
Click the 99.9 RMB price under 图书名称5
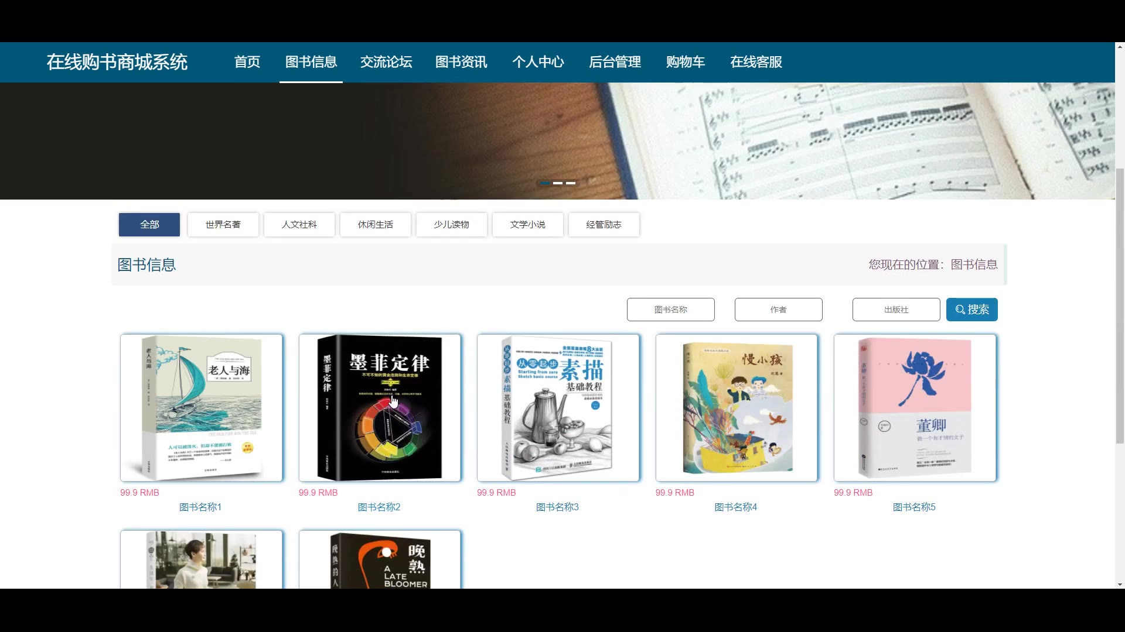[854, 493]
